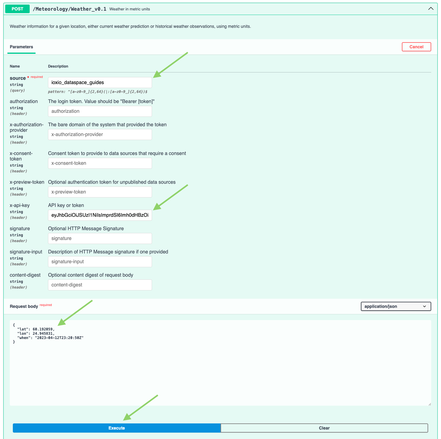Click the signature-input text field

click(x=100, y=262)
